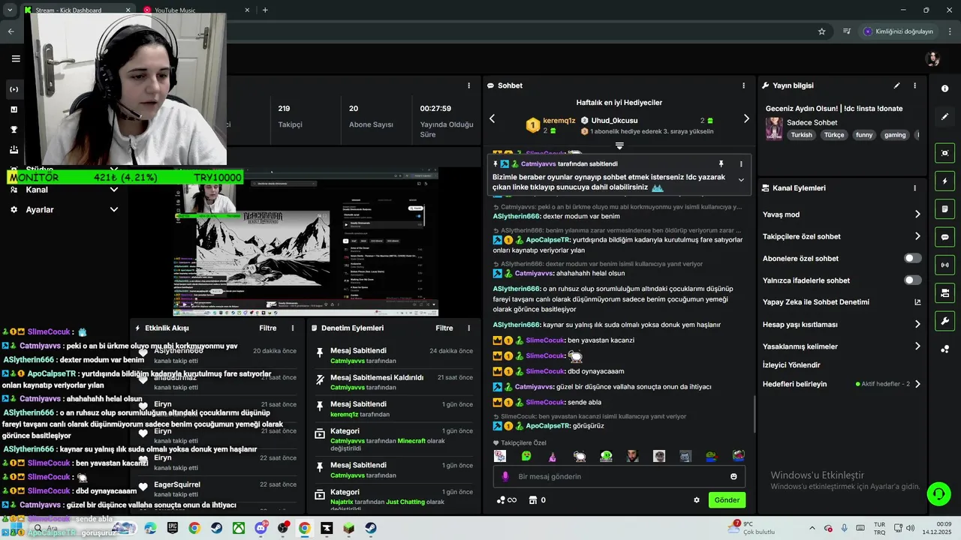Click the chat panel scrollbar
Viewport: 961px width, 540px height.
(x=754, y=414)
